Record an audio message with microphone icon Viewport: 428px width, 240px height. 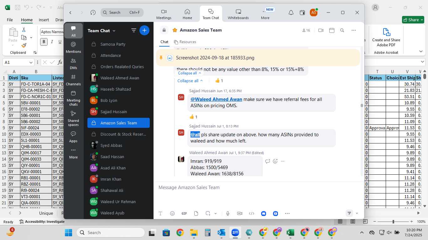228,213
